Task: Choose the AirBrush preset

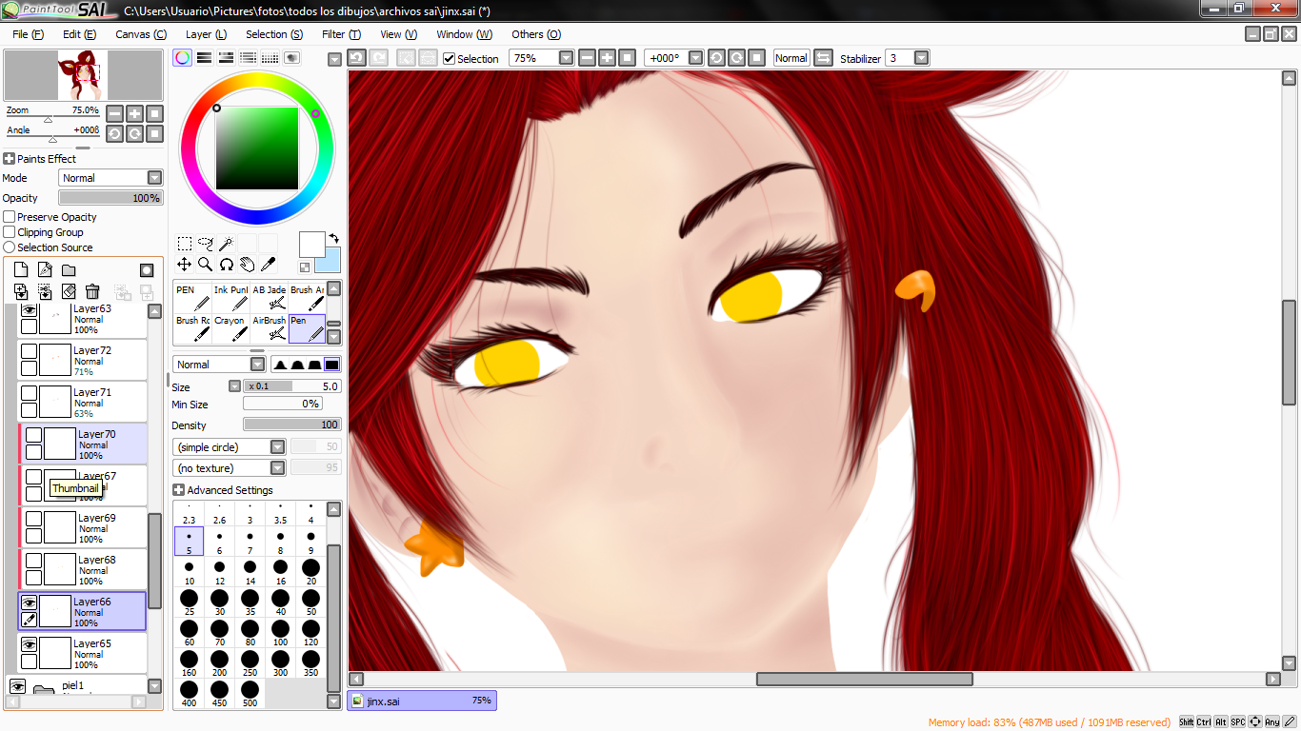Action: tap(269, 328)
